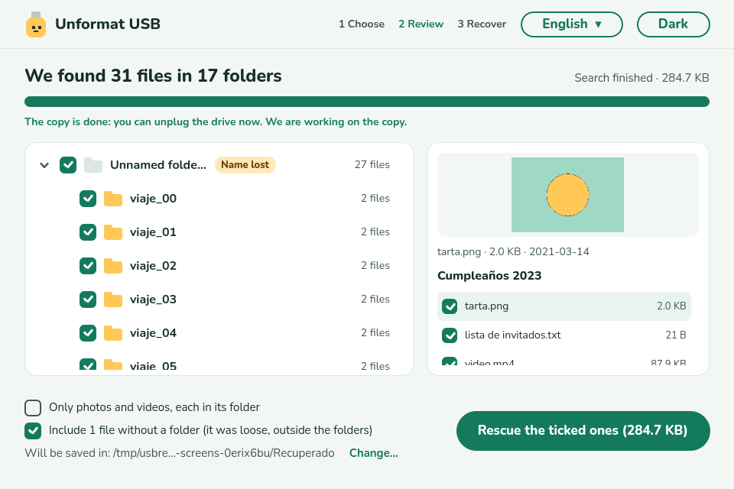Click the 21 B file size
734x489 pixels.
coord(675,335)
